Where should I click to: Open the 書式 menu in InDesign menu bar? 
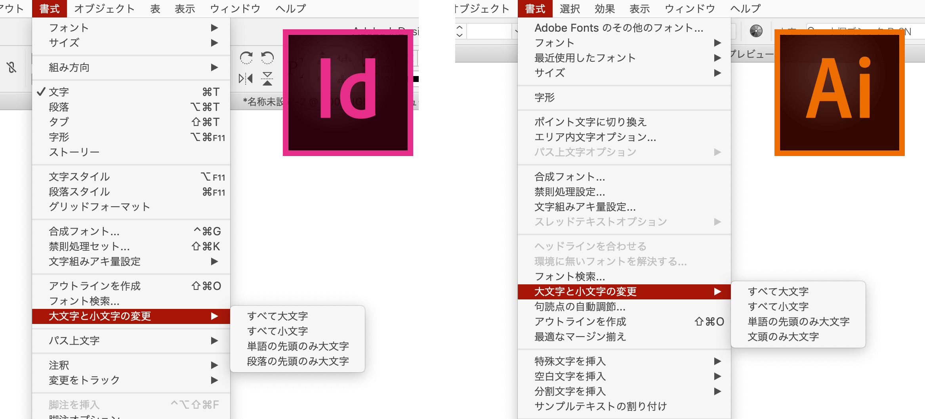click(x=50, y=9)
